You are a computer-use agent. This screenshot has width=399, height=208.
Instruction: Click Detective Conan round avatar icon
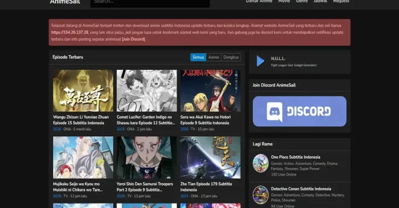(x=260, y=195)
